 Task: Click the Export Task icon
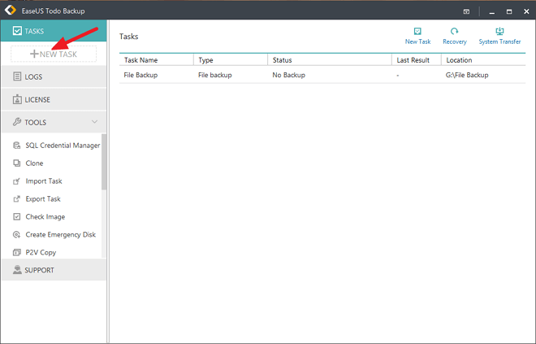16,199
